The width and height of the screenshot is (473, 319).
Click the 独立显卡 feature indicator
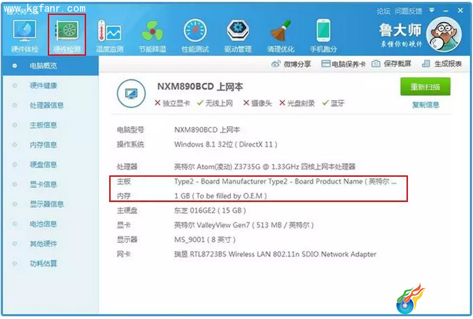point(172,103)
